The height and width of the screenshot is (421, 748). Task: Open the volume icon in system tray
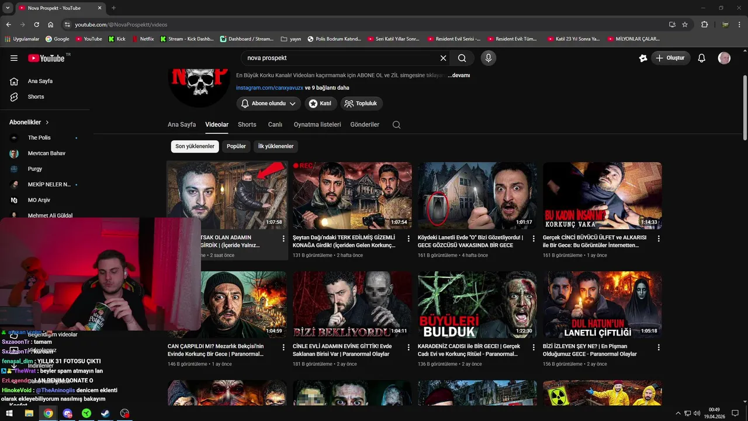697,413
